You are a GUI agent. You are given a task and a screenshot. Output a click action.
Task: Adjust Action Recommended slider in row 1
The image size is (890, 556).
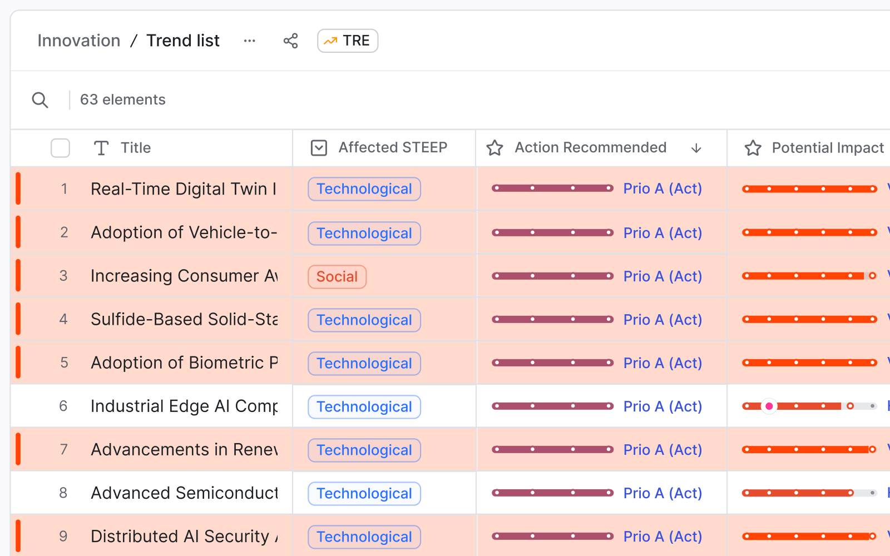(x=552, y=188)
